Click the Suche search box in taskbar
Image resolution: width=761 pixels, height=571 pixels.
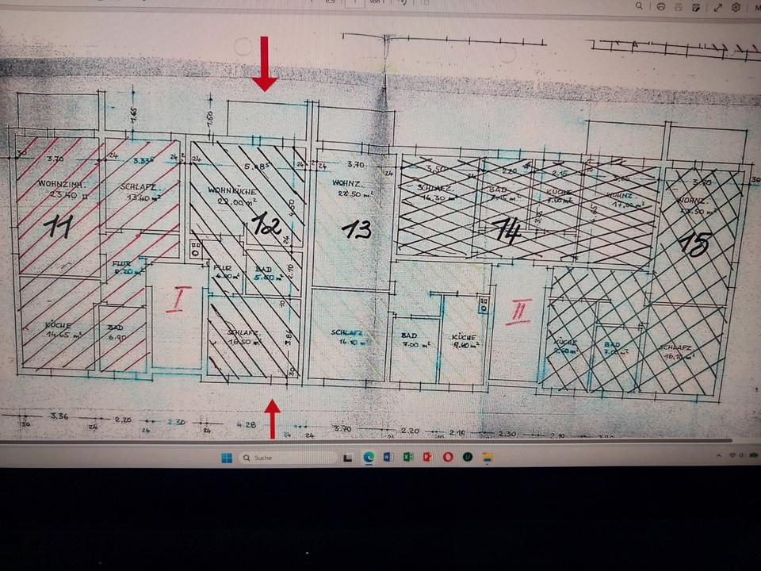[287, 458]
